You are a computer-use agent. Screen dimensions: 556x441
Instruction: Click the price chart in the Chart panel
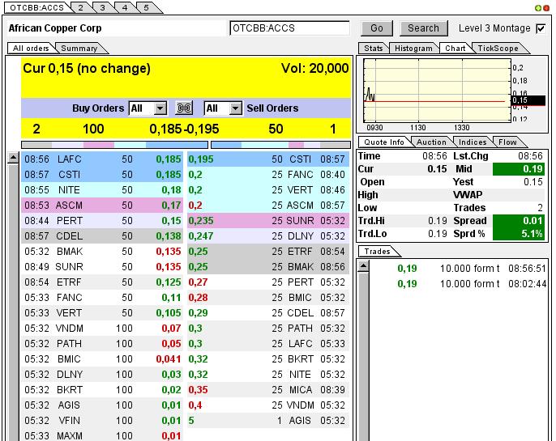coord(436,91)
